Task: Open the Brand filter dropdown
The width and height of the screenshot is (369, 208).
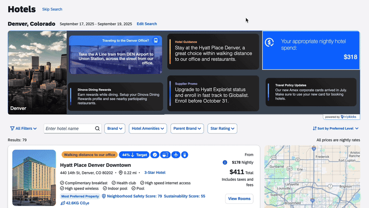Action: click(114, 128)
